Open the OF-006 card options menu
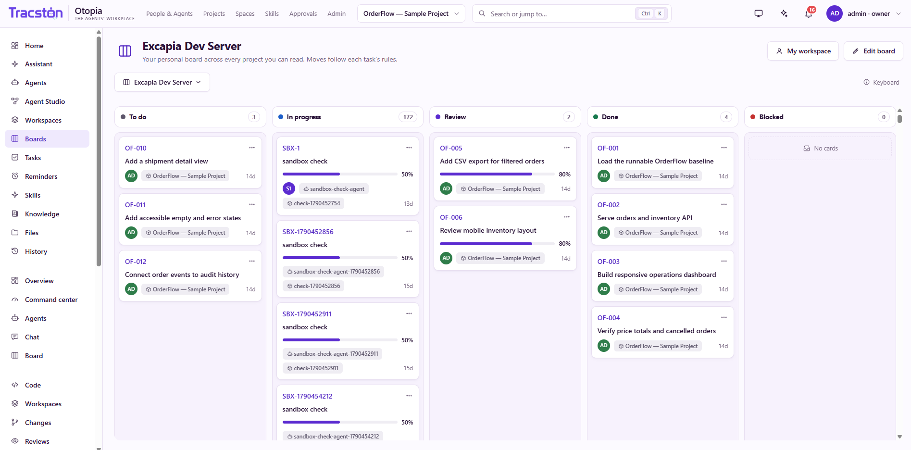This screenshot has width=911, height=450. click(x=567, y=217)
